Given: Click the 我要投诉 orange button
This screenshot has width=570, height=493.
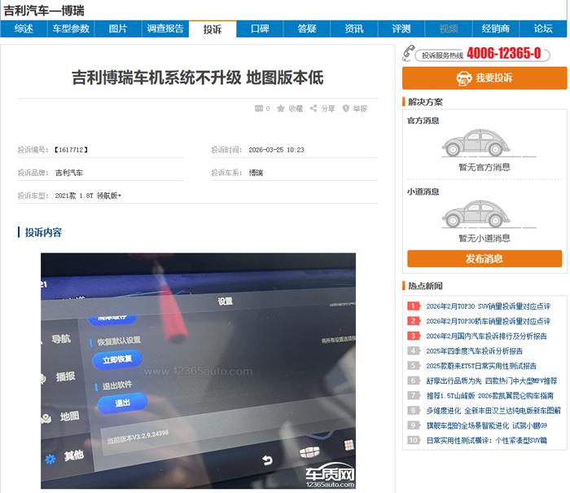Looking at the screenshot, I should coord(484,78).
